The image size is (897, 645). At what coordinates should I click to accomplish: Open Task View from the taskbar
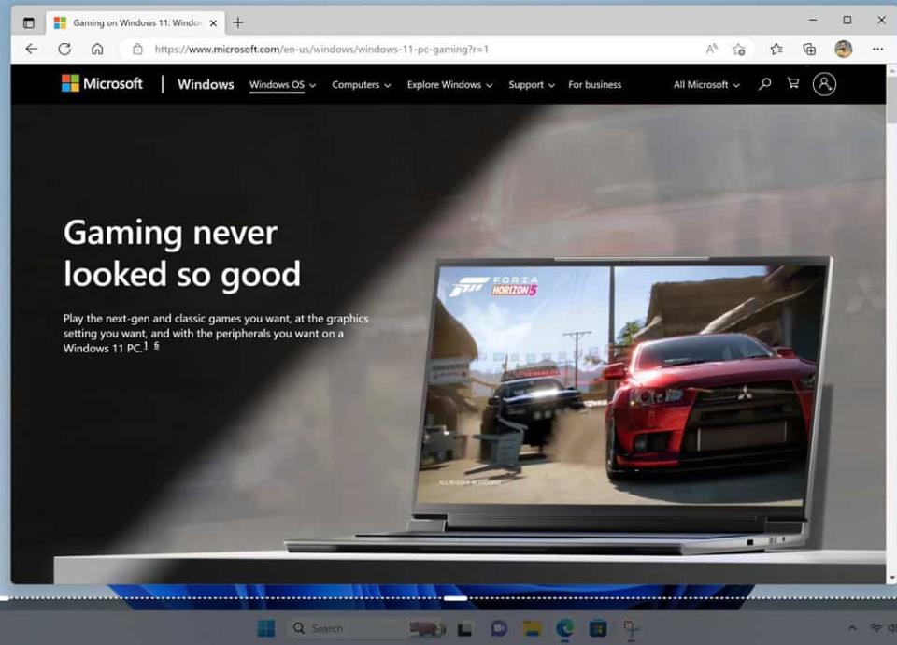coord(464,629)
